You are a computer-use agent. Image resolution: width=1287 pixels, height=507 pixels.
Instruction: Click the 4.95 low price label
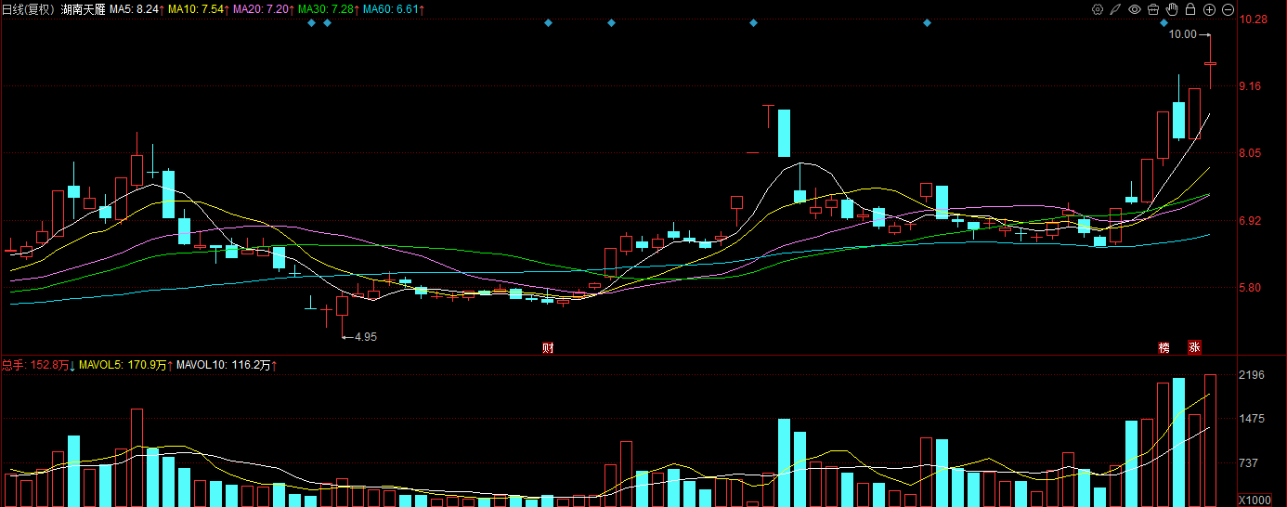[366, 337]
